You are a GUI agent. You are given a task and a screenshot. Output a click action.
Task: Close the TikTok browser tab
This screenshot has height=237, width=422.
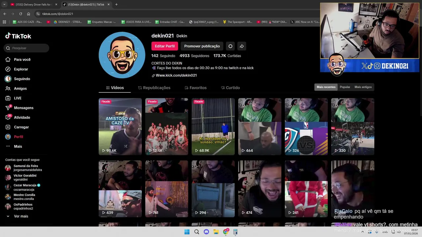click(x=108, y=4)
